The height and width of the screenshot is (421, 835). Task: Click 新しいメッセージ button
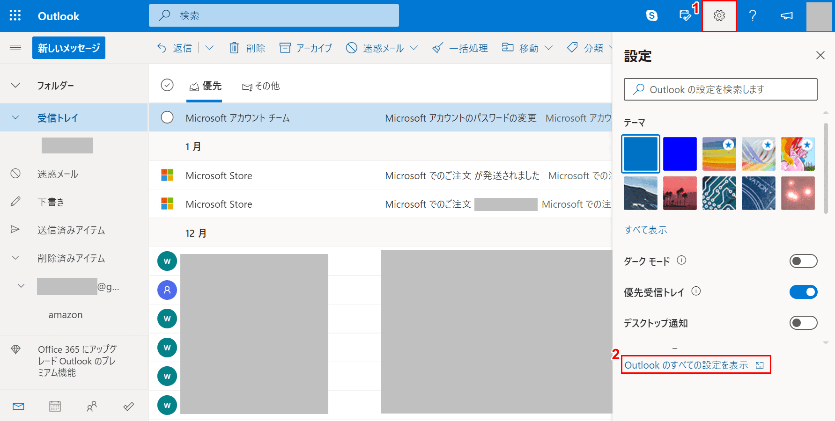69,48
